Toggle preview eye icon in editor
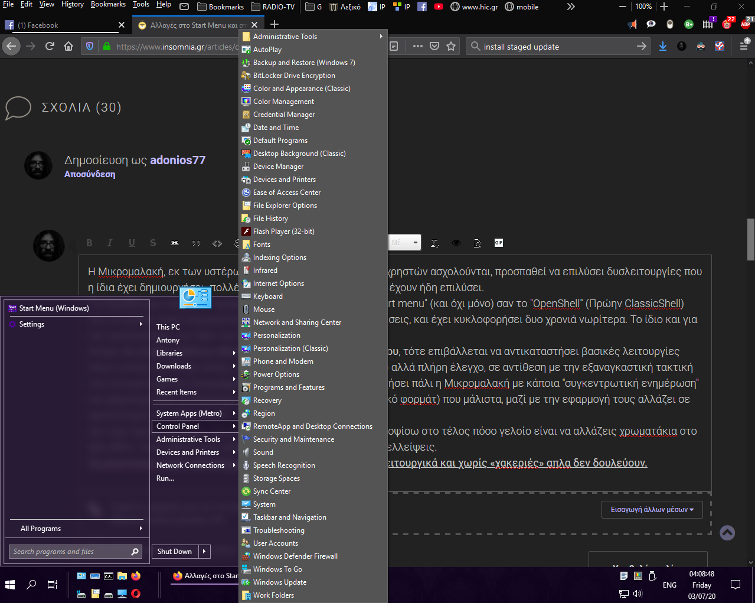 [456, 243]
